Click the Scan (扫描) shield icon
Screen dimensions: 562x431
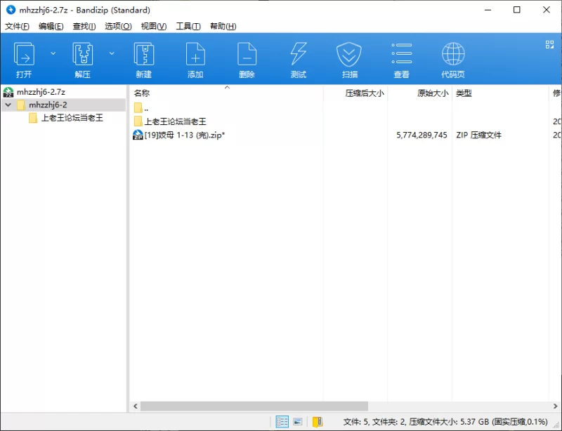click(x=349, y=54)
